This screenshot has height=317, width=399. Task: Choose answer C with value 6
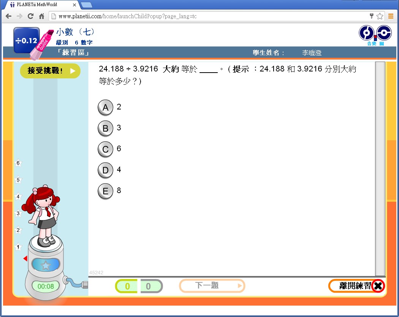pos(105,149)
